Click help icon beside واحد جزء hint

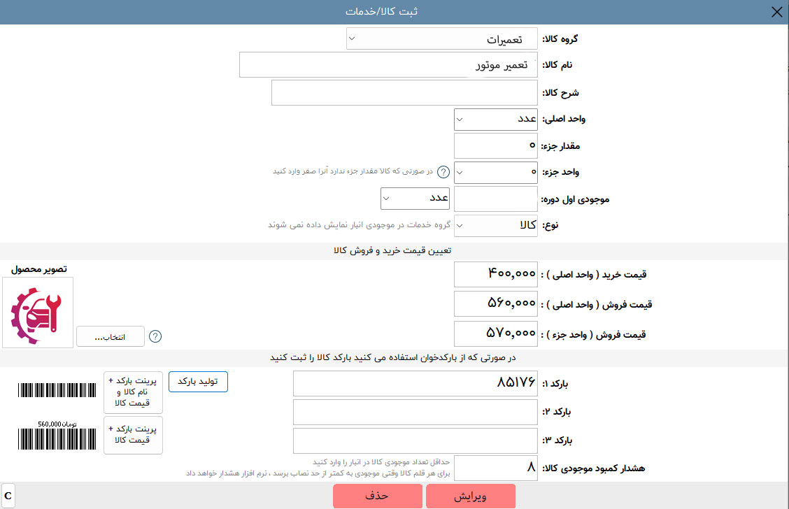[443, 172]
